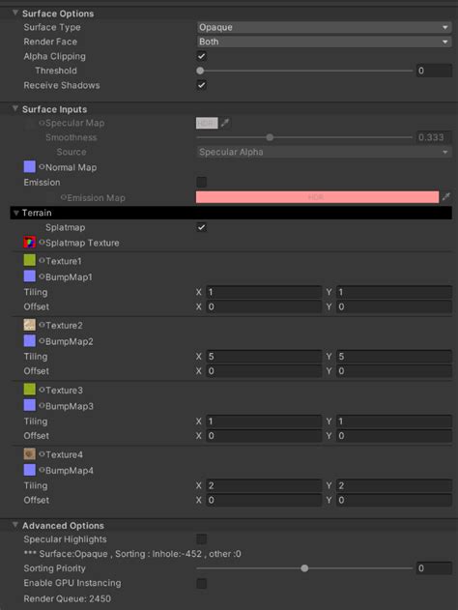458x610 pixels.
Task: Open texture picker circle for BumpMap1
Action: pos(42,276)
